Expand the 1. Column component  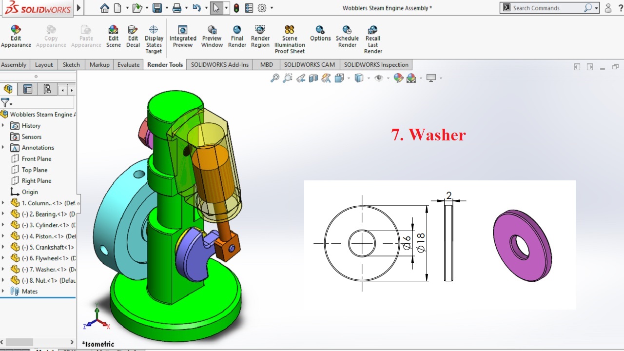coord(3,203)
